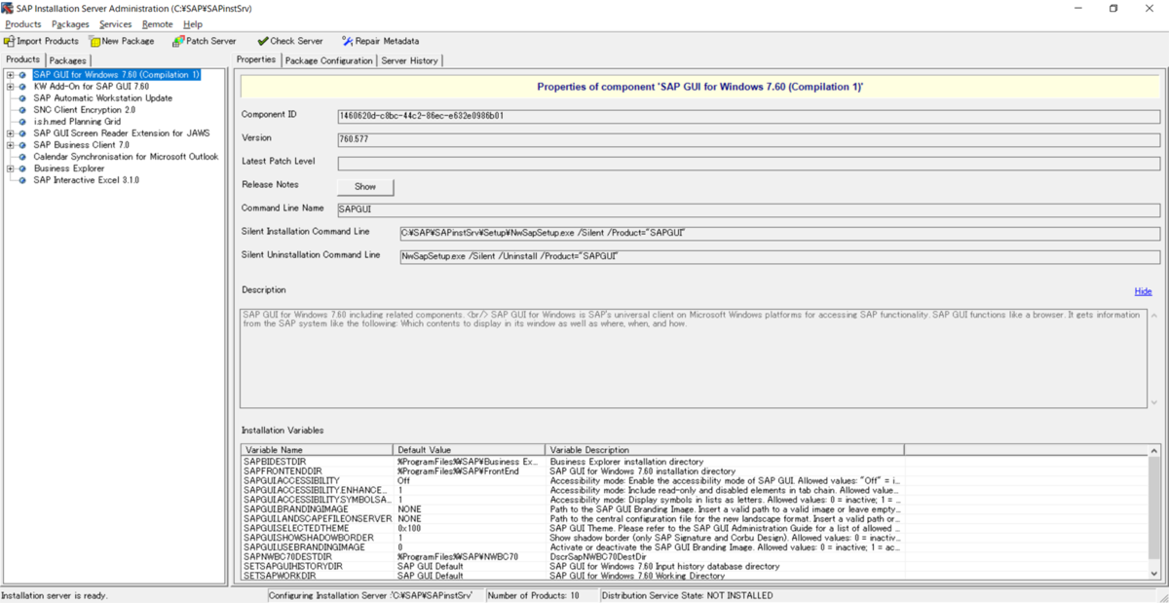Click the Command Line Name field SAPGUI

[x=748, y=209]
